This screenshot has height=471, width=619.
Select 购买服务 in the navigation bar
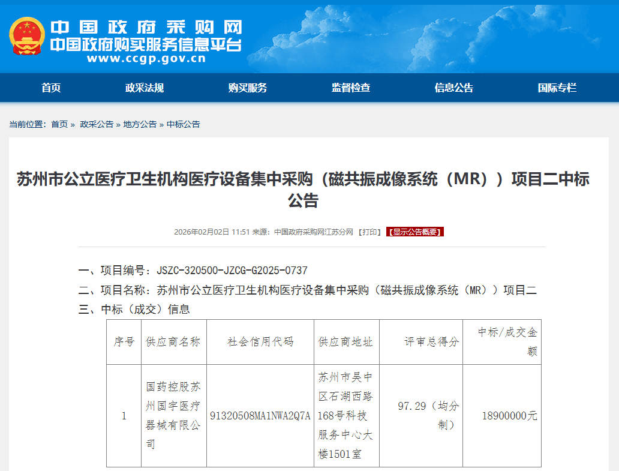pos(248,88)
